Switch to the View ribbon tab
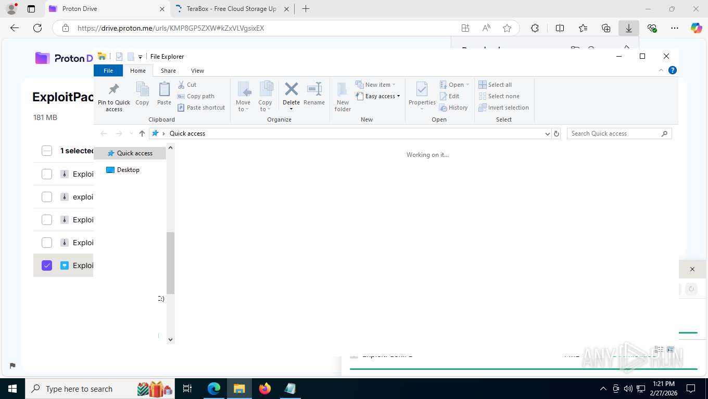The height and width of the screenshot is (399, 708). (x=197, y=71)
